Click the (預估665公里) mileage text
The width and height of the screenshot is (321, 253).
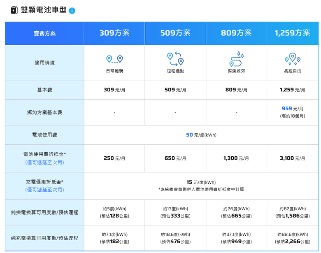[236, 216]
